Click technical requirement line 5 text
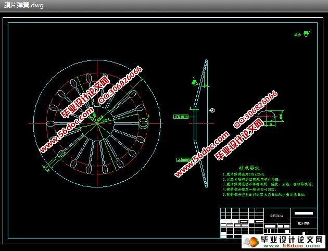This screenshot has width=328, height=251. [x=264, y=194]
